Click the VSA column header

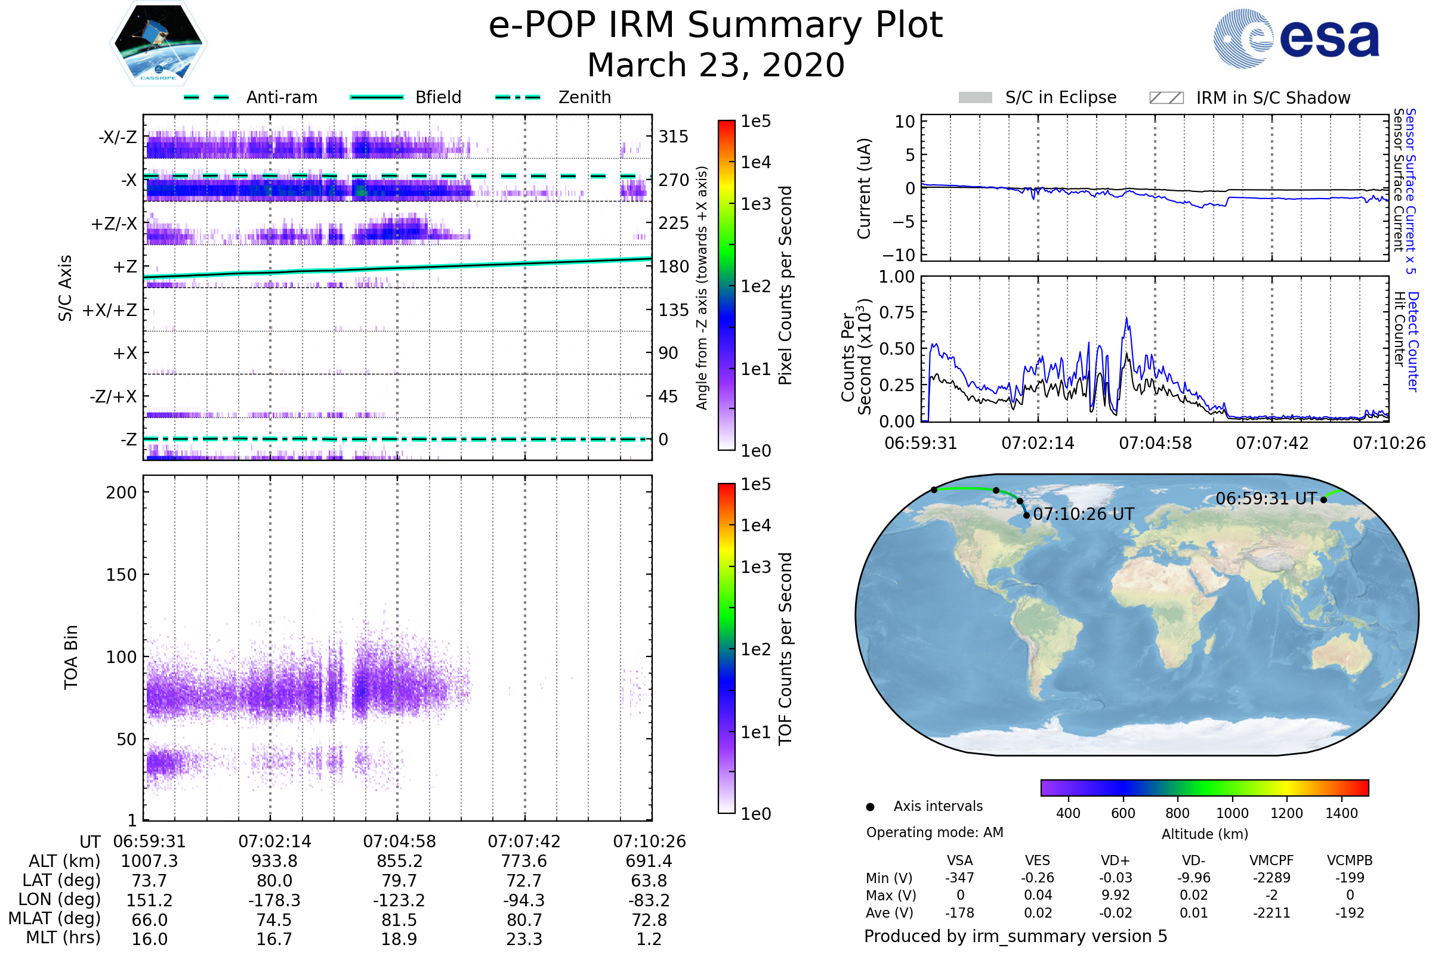point(959,860)
